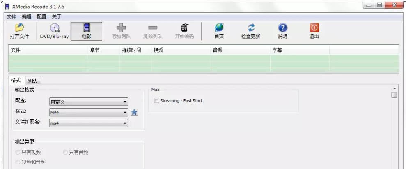Go to 首页 via the globe icon
Screen dimensions: 406x169
coord(219,28)
